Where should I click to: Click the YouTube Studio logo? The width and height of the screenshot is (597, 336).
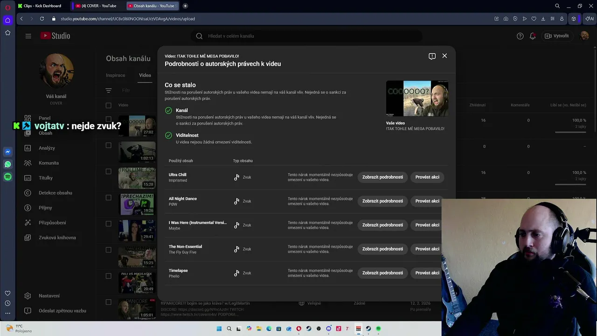55,36
